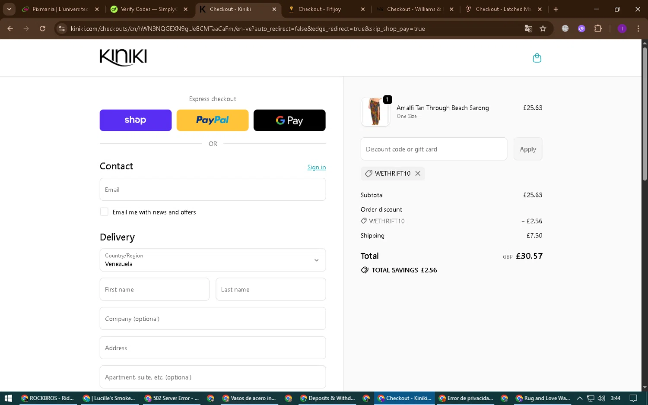Open the volume control in system tray
648x405 pixels.
click(x=601, y=398)
